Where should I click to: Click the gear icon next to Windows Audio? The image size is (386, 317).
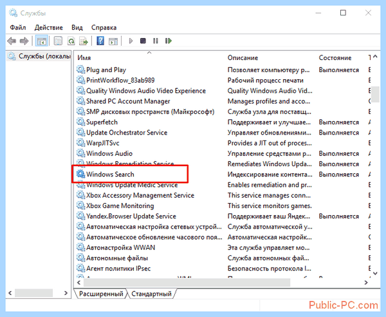[x=80, y=153]
